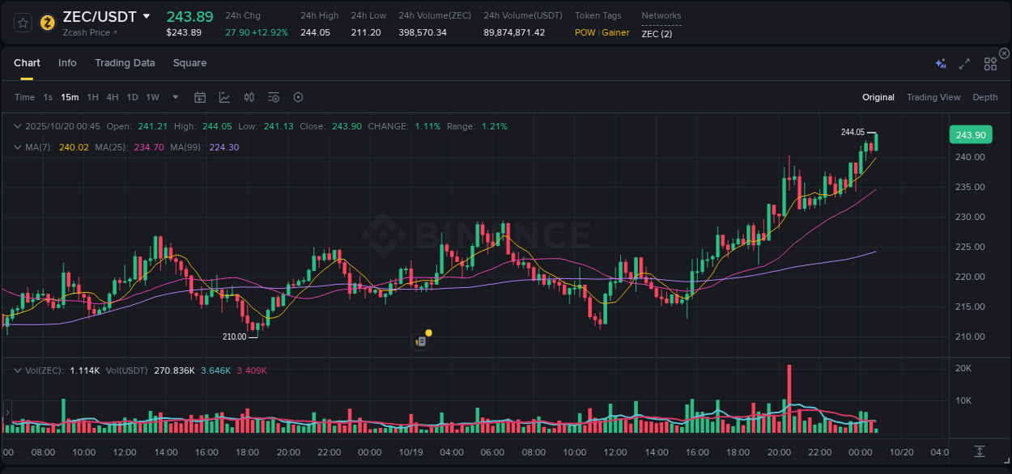The width and height of the screenshot is (1012, 474).
Task: Open the ZEC/USDT pair selector dropdown
Action: [x=147, y=15]
